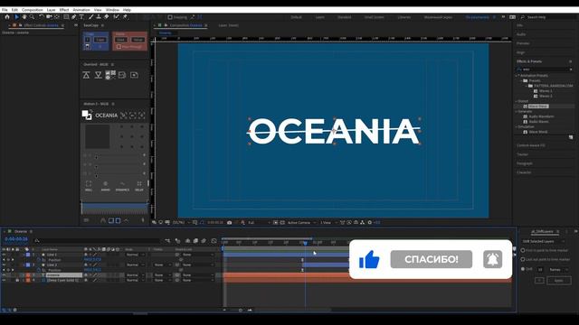Click Deep Cyan Solid layer label color
579x325 pixels.
tap(28, 281)
